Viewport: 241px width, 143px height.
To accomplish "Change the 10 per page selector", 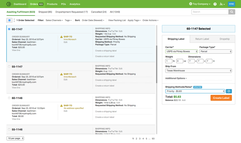I will [15, 138].
